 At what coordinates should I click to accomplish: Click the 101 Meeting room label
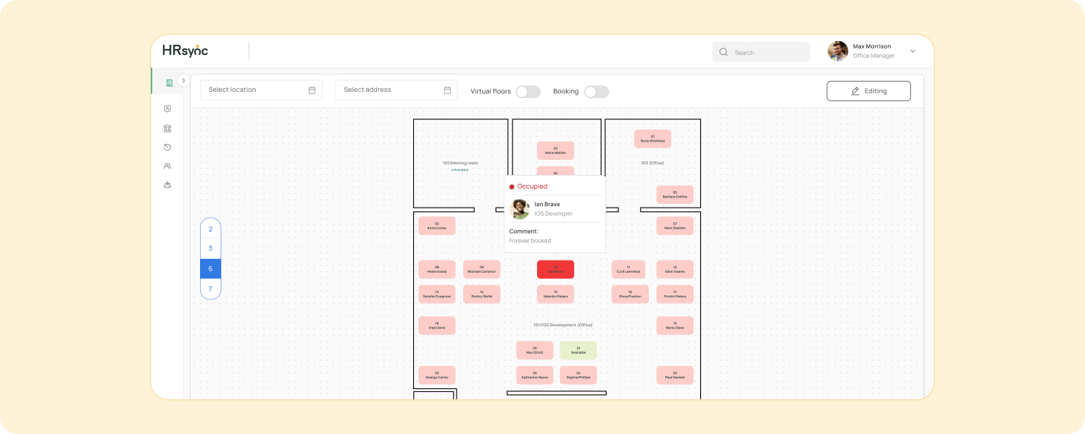coord(460,163)
